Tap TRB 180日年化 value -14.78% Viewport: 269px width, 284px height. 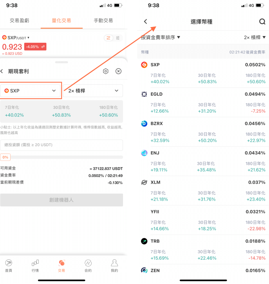click(257, 258)
